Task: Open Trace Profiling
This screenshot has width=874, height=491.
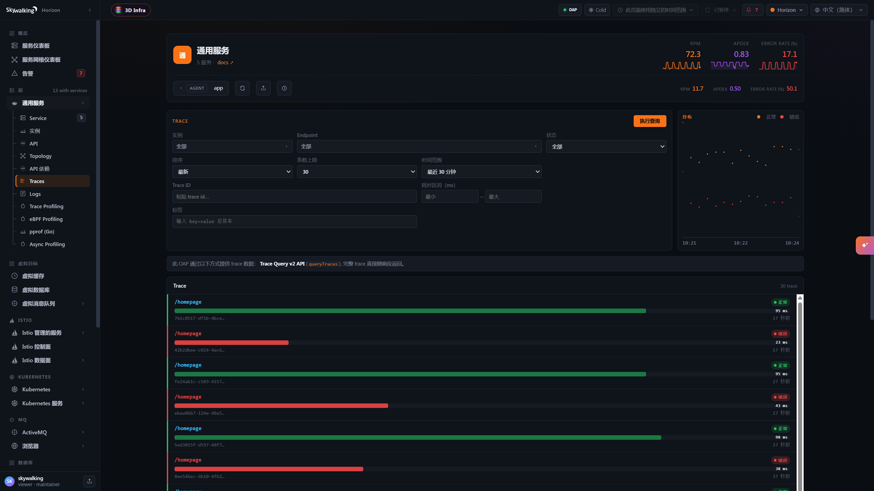Action: [53, 206]
